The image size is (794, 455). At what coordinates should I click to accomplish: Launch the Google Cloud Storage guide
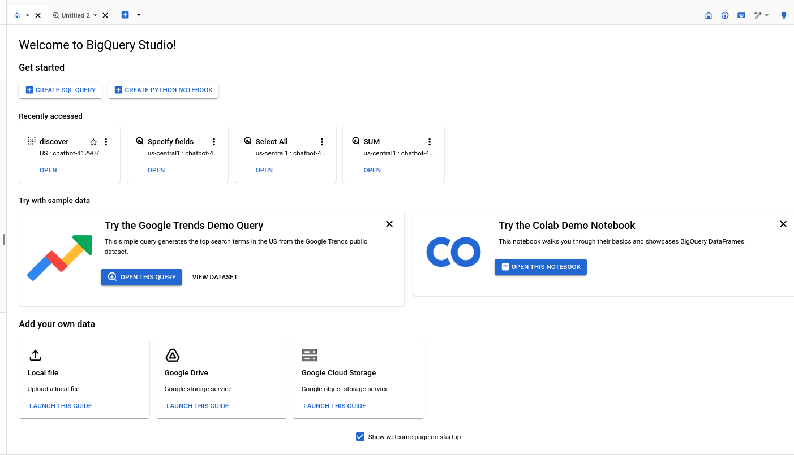click(x=334, y=406)
